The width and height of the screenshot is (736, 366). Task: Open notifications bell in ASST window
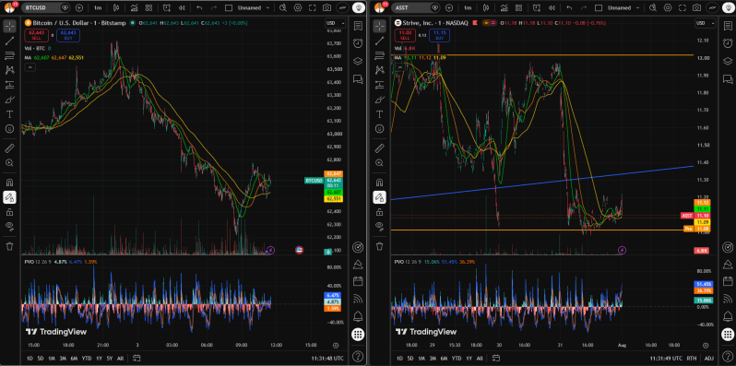(728, 315)
